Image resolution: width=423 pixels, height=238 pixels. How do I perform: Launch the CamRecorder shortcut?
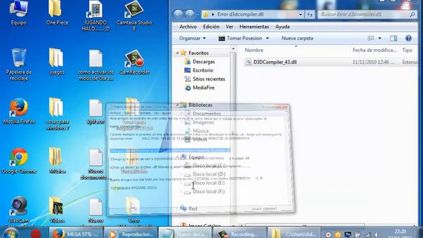[x=134, y=62]
